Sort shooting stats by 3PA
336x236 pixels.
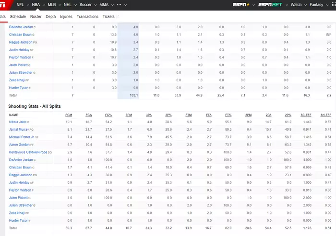149,115
